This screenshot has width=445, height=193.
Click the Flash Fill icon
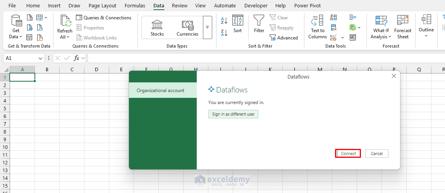coord(333,17)
